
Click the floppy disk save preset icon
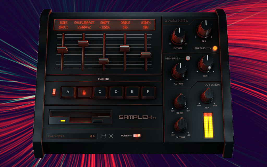104,136
